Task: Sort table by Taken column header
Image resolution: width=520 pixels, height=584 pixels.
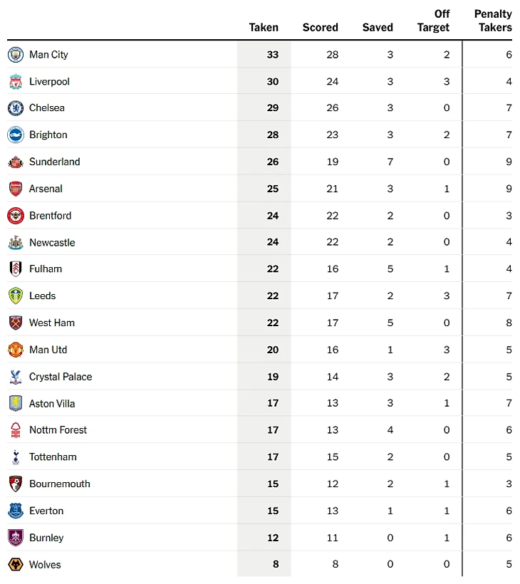Action: coord(264,28)
